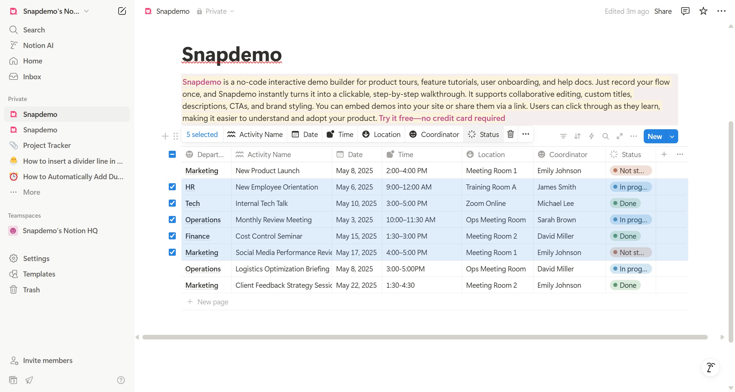Click the horizontal scrollbar

coord(425,337)
